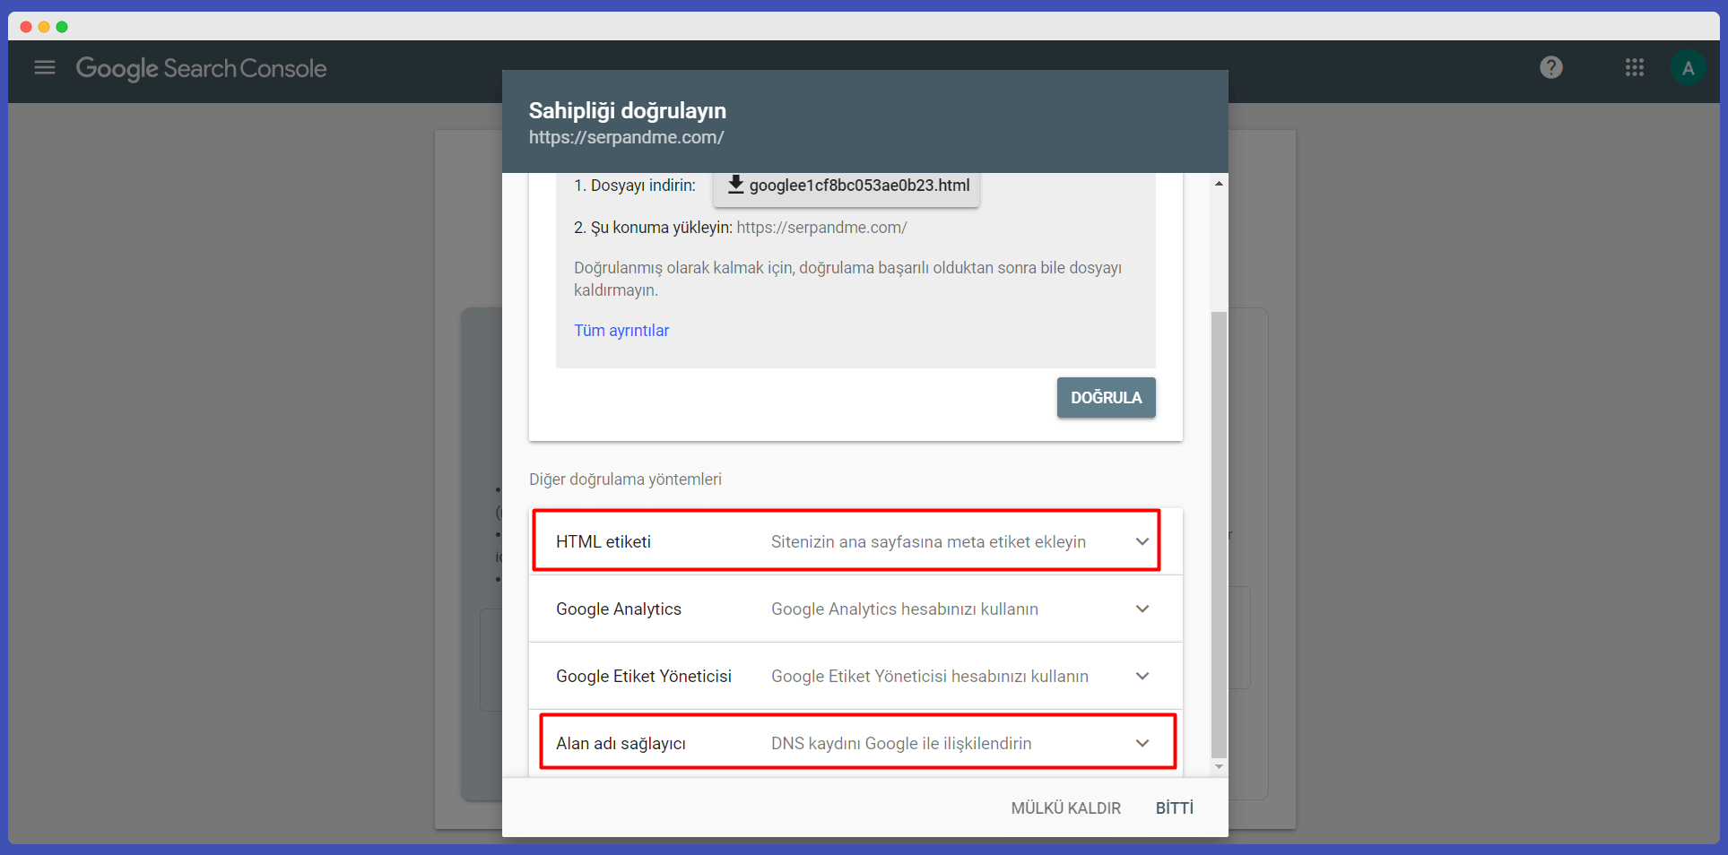
Task: Click 'Google Analytics hesabınızı kullanın' description
Action: [905, 609]
